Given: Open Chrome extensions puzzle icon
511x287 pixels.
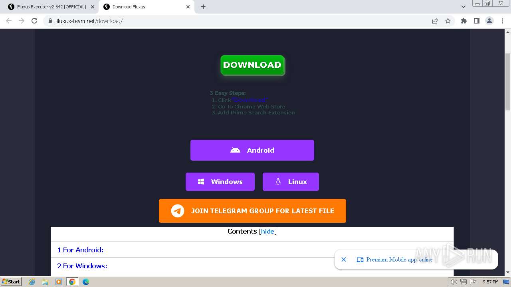Looking at the screenshot, I should pyautogui.click(x=463, y=21).
